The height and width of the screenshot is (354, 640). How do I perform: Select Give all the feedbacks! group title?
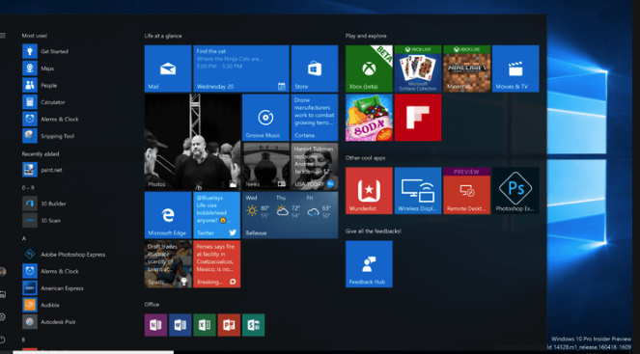[x=373, y=231]
